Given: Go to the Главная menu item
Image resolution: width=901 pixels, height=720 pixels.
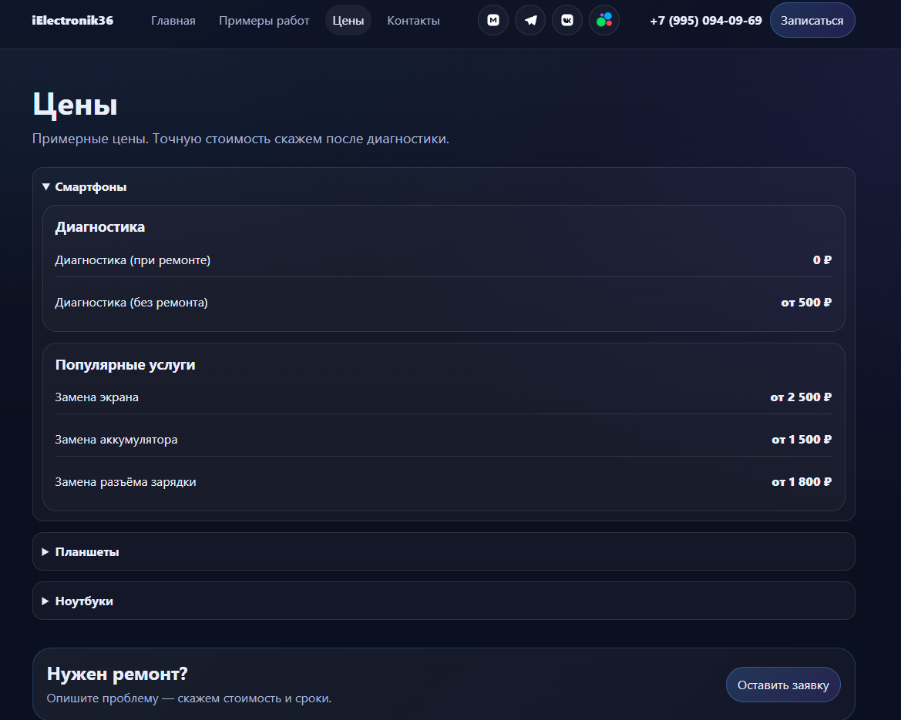Looking at the screenshot, I should [x=173, y=21].
